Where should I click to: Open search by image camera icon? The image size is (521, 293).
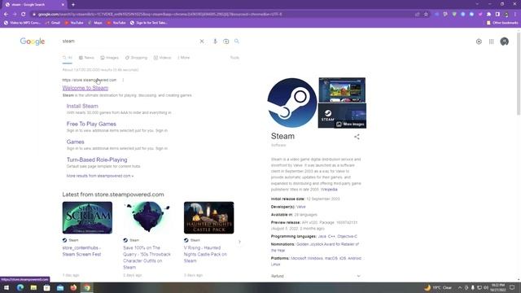tap(226, 42)
